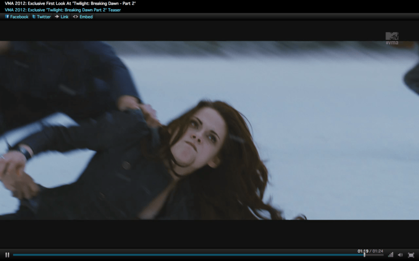Jump to the end of the seek bar

382,255
